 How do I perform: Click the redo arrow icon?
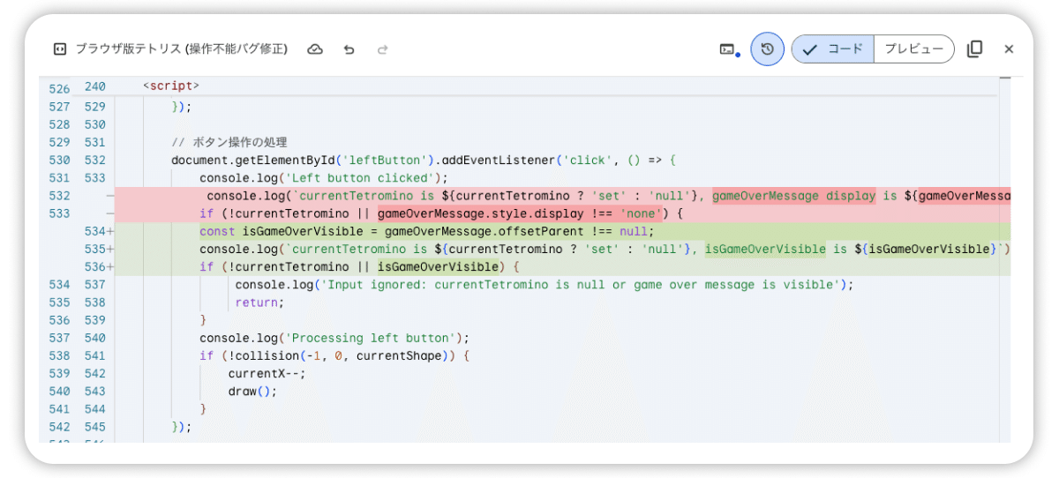[383, 49]
